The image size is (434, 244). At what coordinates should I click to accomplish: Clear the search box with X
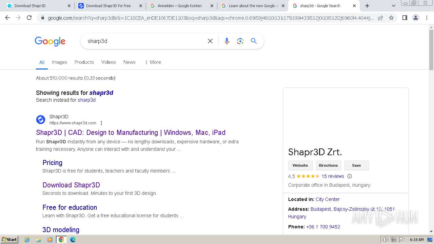pos(210,41)
